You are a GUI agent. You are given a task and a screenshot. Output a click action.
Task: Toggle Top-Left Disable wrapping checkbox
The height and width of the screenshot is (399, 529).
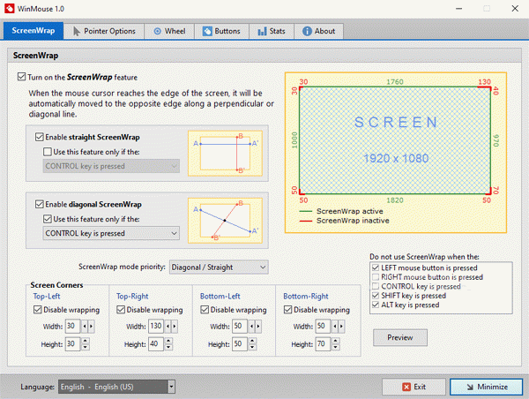tap(37, 310)
